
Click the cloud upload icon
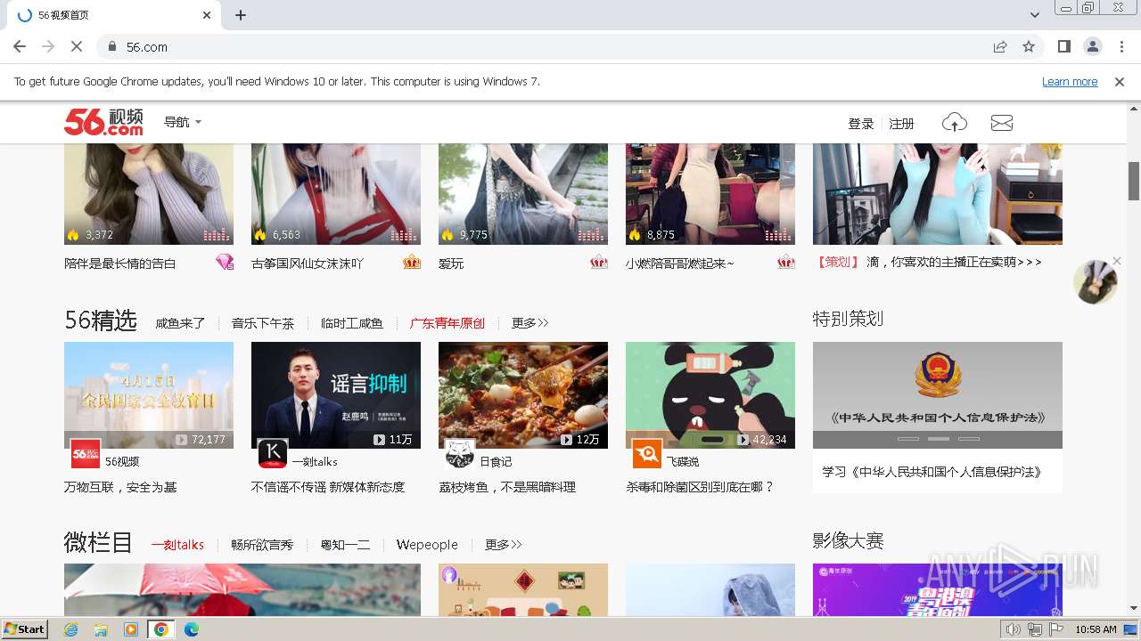954,123
